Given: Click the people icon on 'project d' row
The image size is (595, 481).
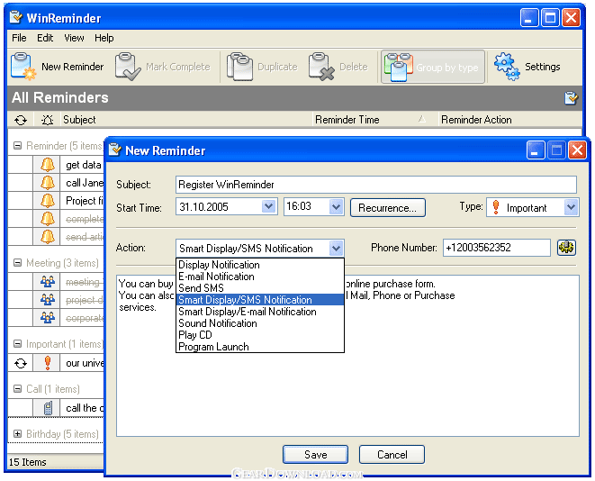Looking at the screenshot, I should [48, 300].
